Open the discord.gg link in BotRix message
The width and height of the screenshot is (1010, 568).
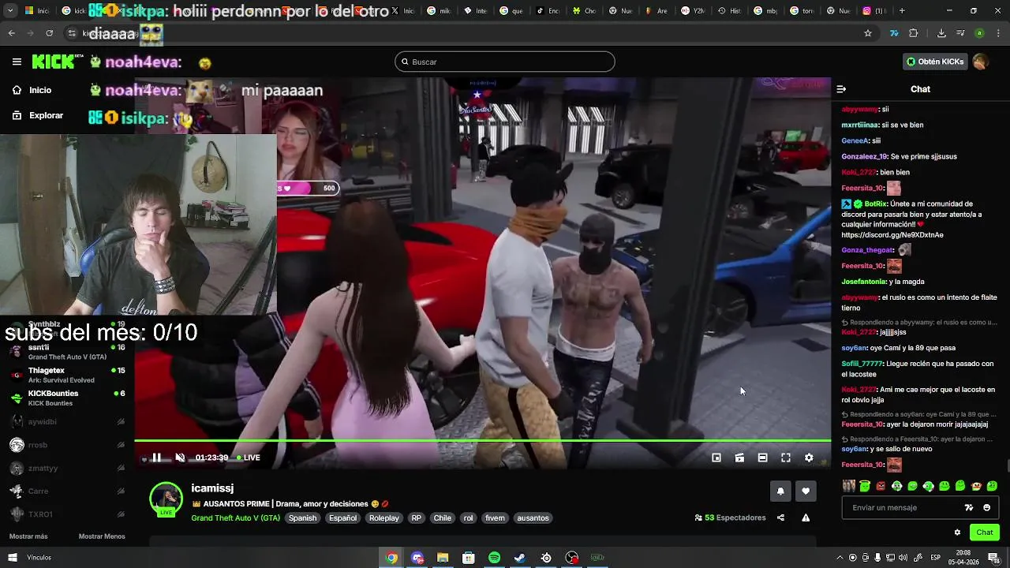[x=892, y=235]
